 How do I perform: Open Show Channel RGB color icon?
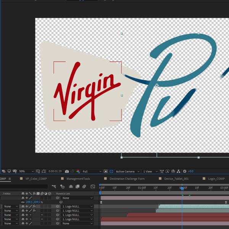78,171
